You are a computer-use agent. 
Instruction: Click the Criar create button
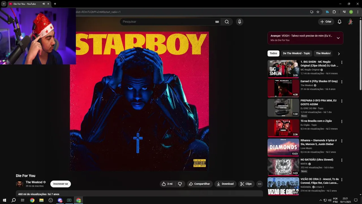326,22
